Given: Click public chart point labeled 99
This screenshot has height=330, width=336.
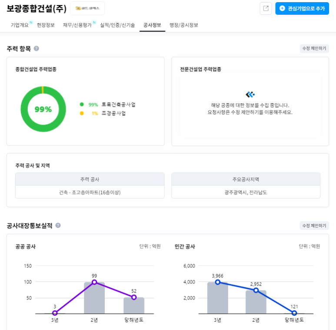Looking at the screenshot, I should coord(94,282).
